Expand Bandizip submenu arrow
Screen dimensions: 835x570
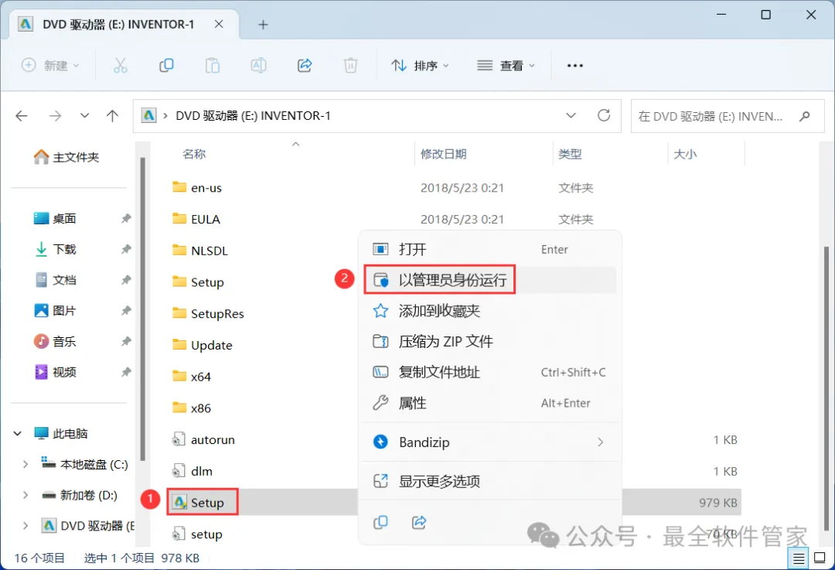601,442
